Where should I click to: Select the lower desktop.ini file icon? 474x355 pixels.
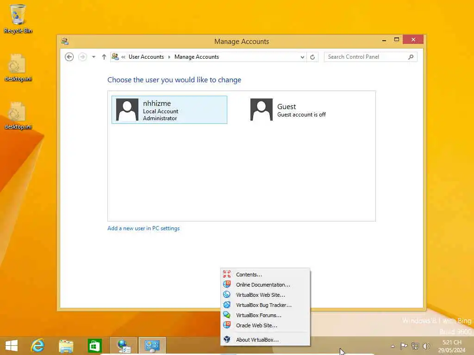pyautogui.click(x=18, y=116)
